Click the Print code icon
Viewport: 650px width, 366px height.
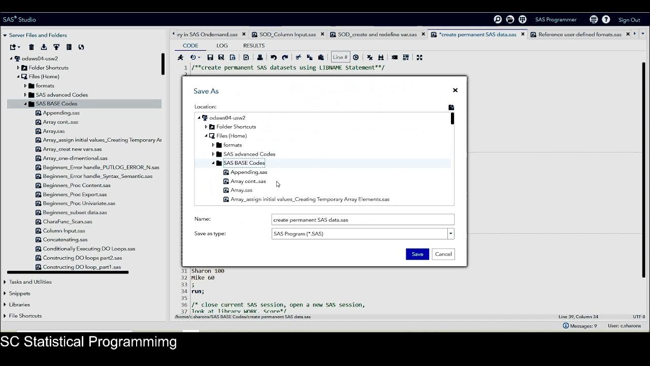260,57
